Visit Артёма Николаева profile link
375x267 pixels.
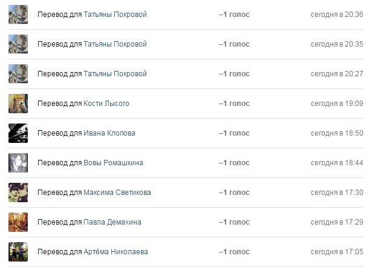tap(115, 252)
